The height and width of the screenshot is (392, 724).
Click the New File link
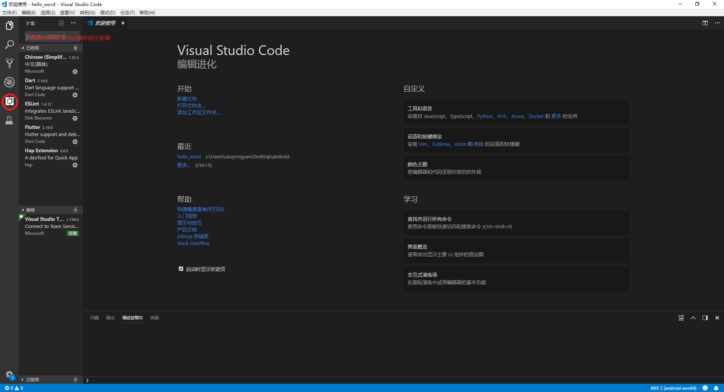point(187,99)
